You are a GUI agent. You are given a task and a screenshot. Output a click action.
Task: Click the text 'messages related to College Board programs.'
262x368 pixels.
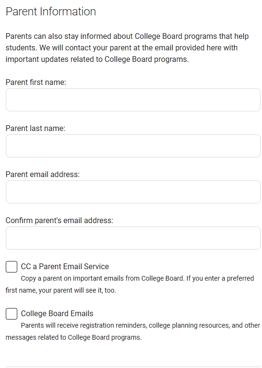[73, 337]
